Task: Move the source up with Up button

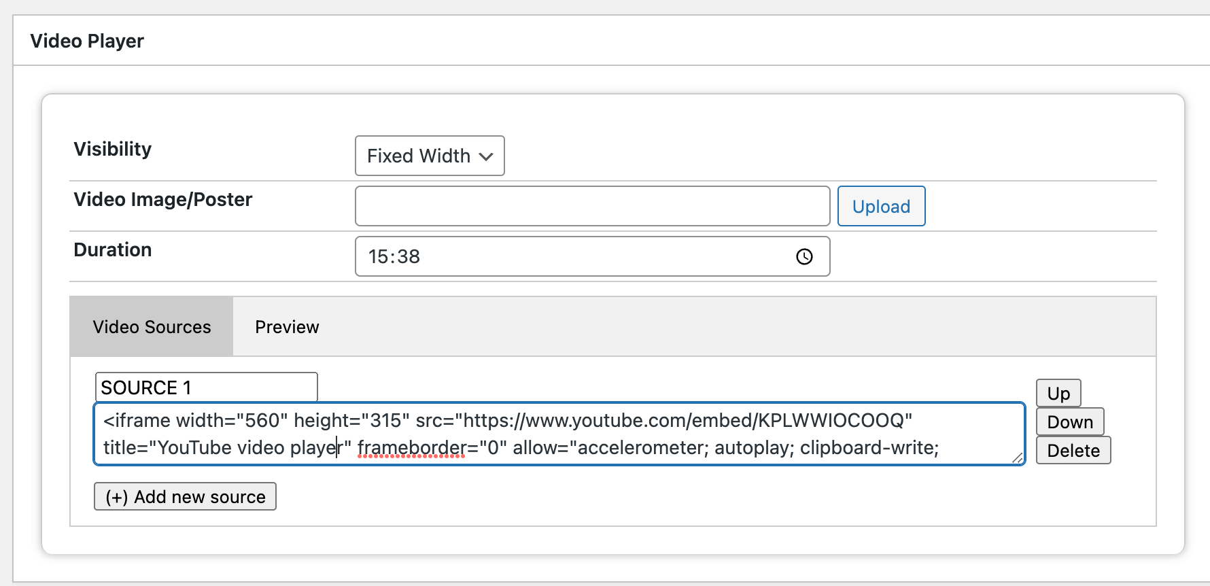Action: [1058, 394]
